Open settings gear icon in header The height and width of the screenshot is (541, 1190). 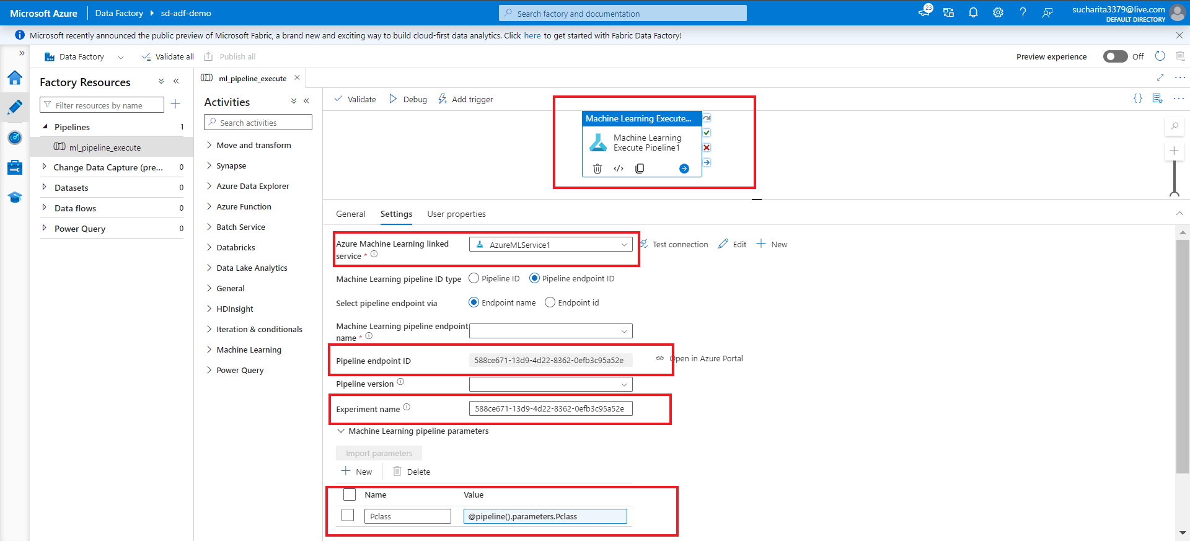[998, 12]
